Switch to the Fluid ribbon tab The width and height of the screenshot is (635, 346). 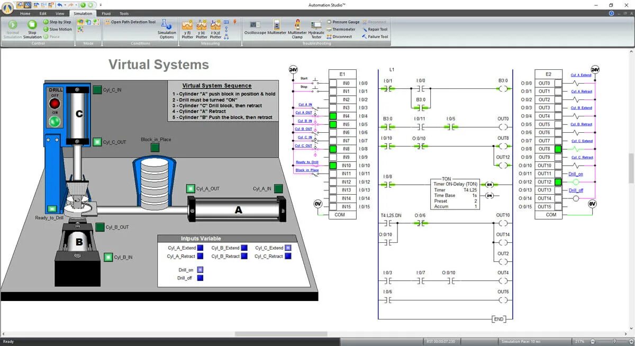[x=105, y=13]
